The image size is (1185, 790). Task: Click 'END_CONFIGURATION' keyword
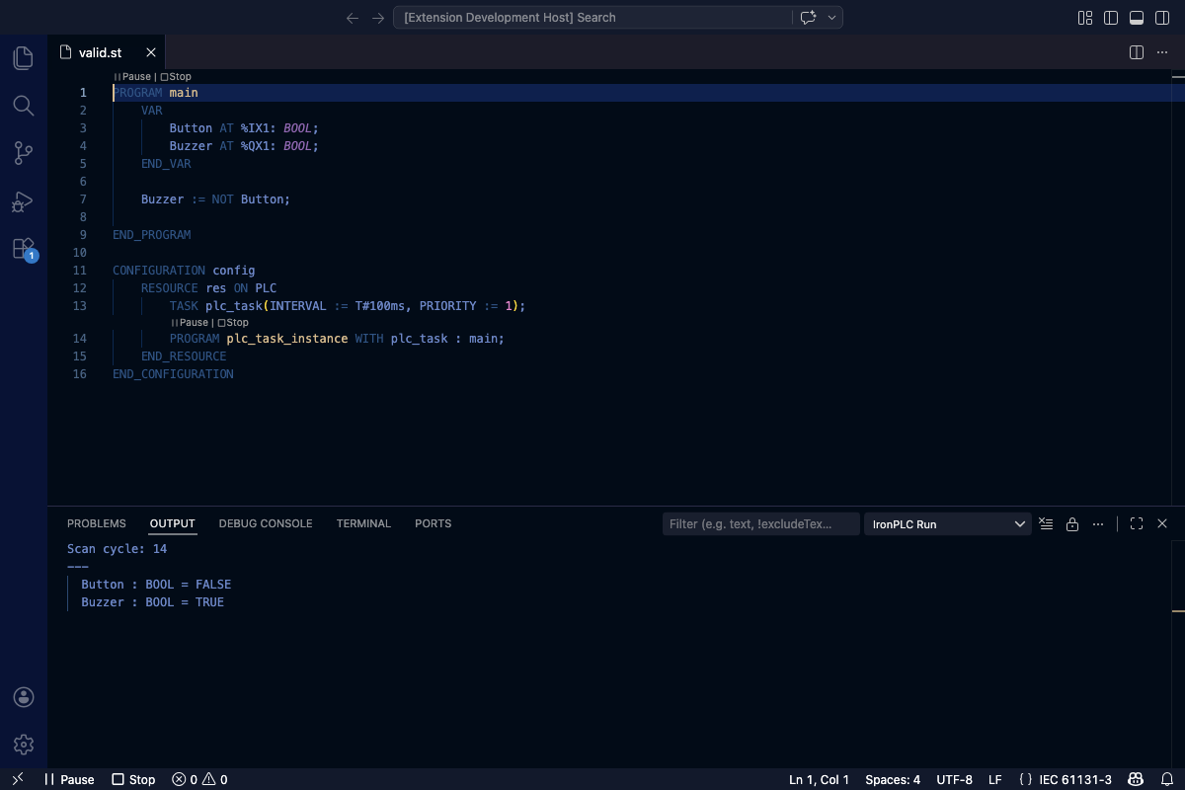[x=173, y=374]
